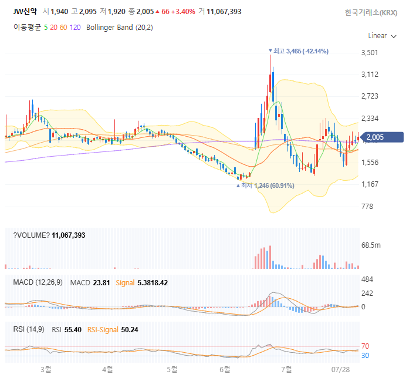
Task: Click the 7월 date axis label
Action: pos(286,369)
